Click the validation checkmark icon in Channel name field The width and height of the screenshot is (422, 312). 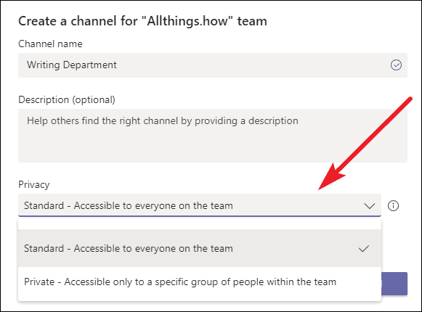pos(396,65)
